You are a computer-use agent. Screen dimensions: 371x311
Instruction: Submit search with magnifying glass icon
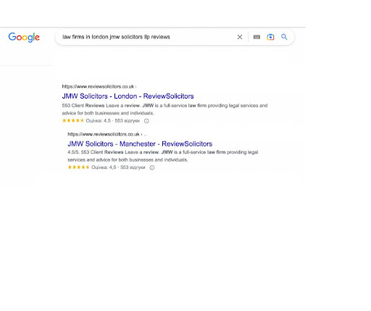click(x=284, y=37)
